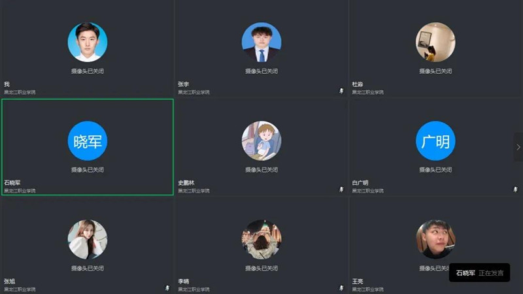
Task: Select the blue 晓军 avatar circle
Action: tap(88, 140)
